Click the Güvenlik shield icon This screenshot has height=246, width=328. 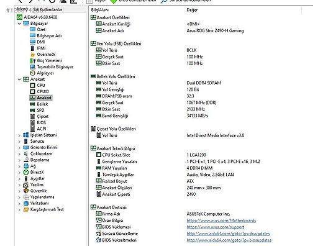[x=25, y=191]
